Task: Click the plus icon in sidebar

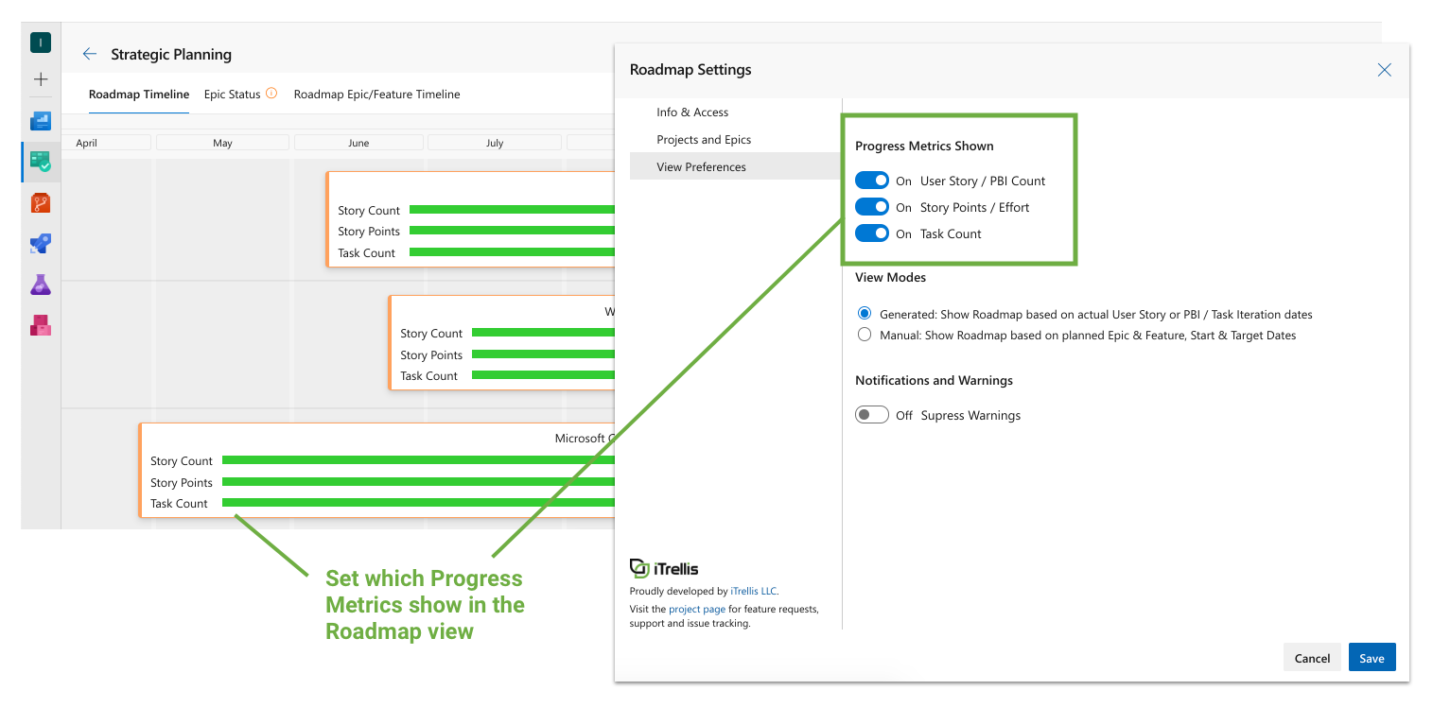Action: pos(41,79)
